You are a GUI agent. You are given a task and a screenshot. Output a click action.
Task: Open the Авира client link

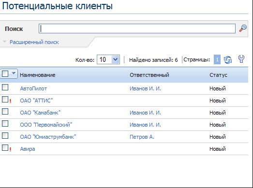(x=28, y=149)
